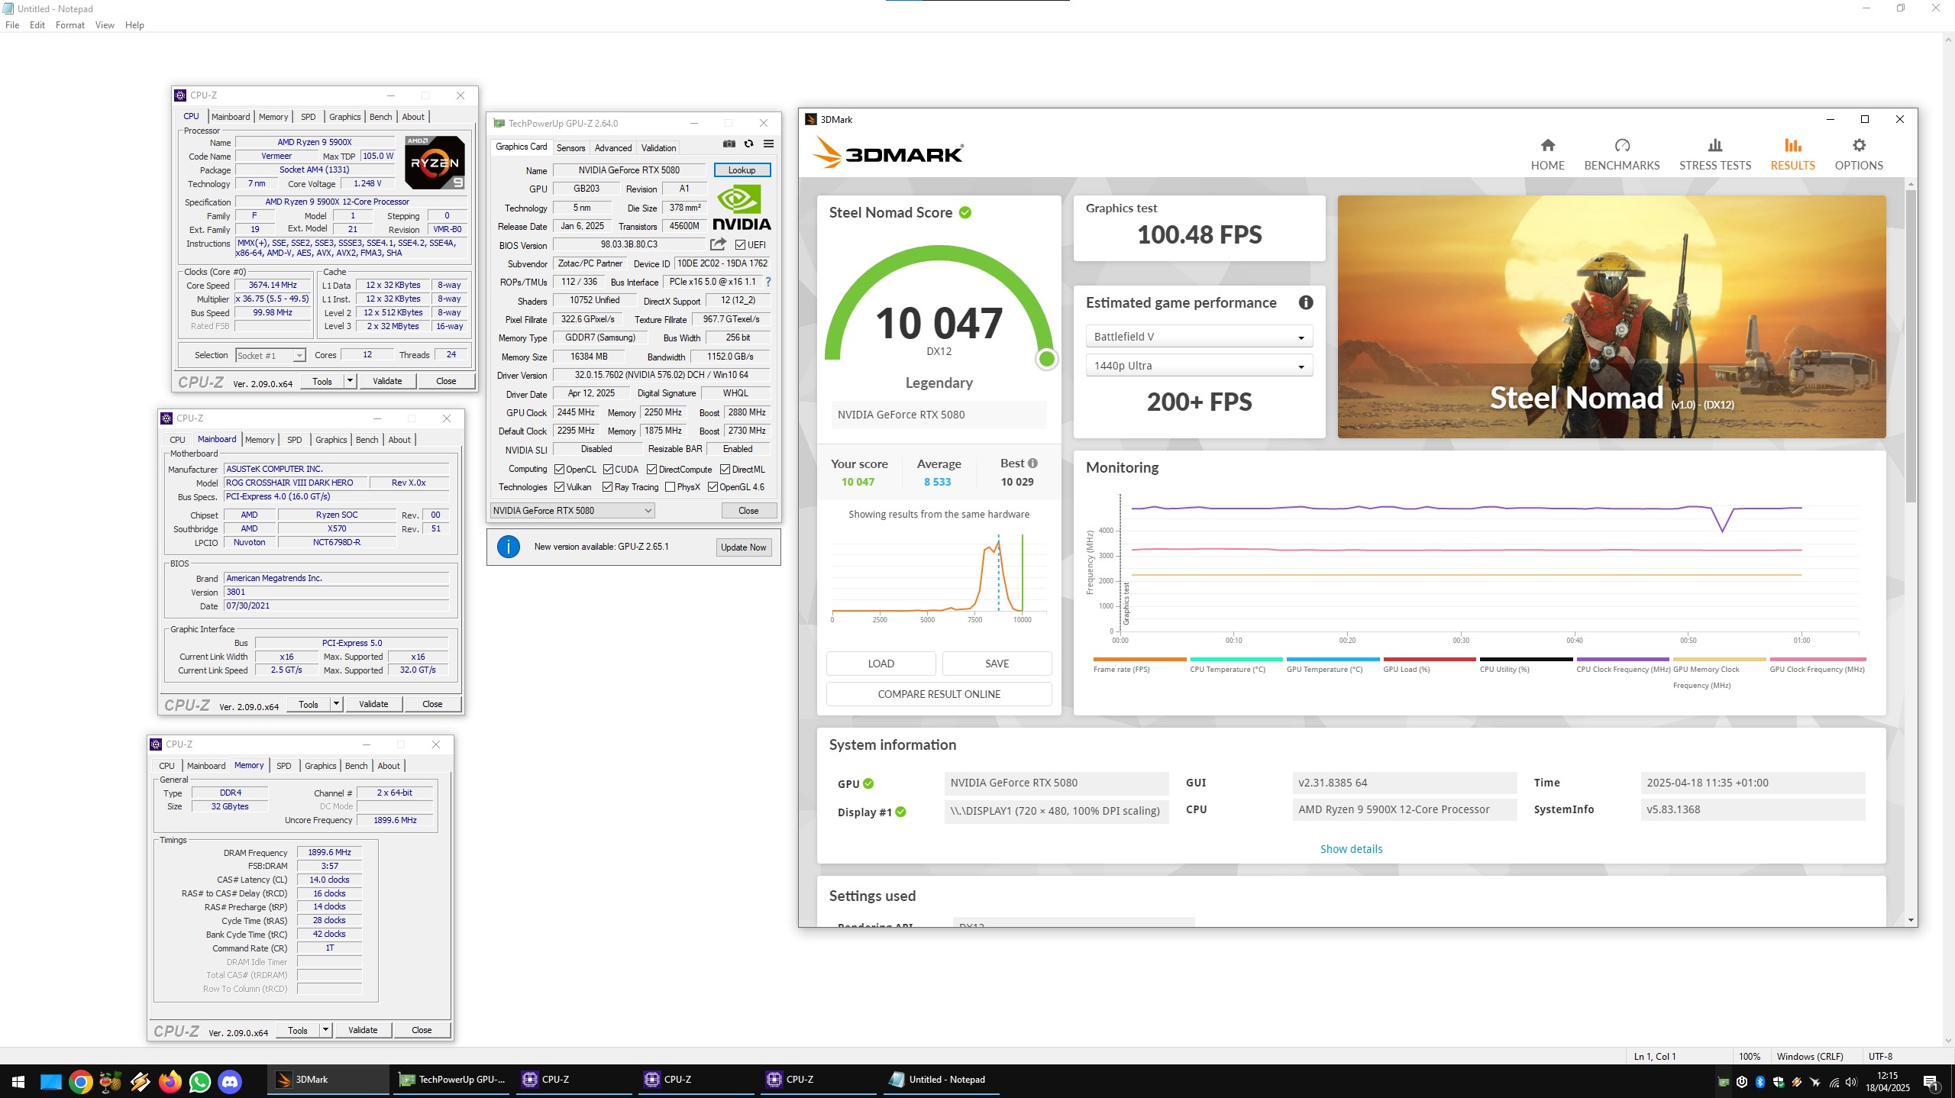Open the Bench tab in top CPU-Z window

pos(380,117)
